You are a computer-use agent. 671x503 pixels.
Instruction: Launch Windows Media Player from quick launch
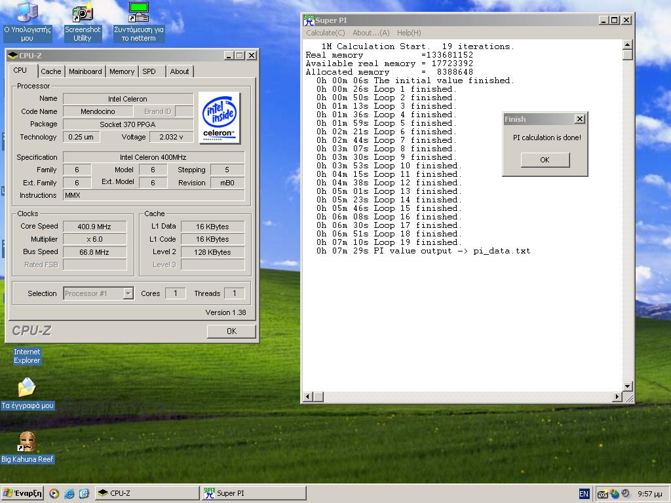pos(54,494)
